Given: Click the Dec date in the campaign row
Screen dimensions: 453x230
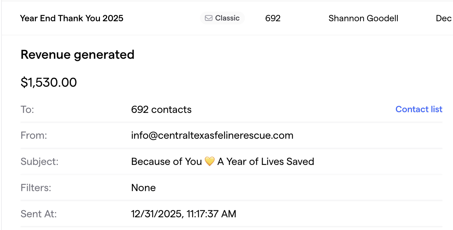Looking at the screenshot, I should (x=443, y=18).
